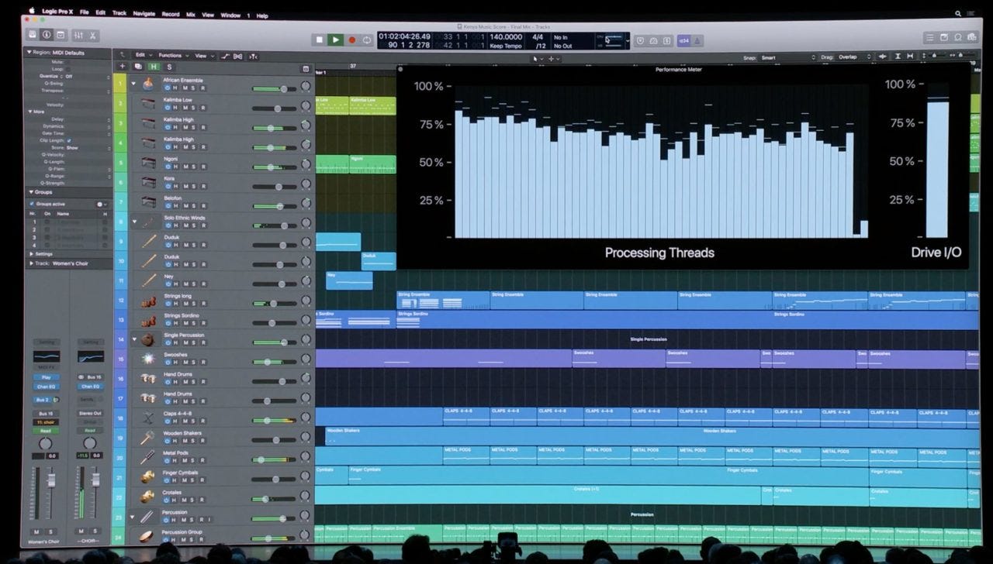Click the 140.0000 tempo field
Image resolution: width=993 pixels, height=564 pixels.
point(506,36)
